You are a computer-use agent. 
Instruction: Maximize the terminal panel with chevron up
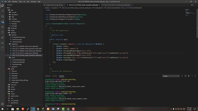pos(192,76)
